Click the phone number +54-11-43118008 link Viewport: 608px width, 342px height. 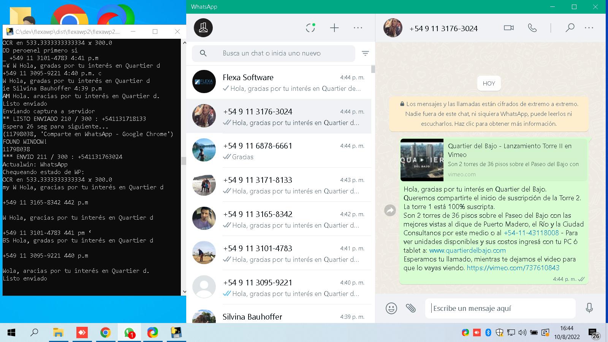point(531,233)
